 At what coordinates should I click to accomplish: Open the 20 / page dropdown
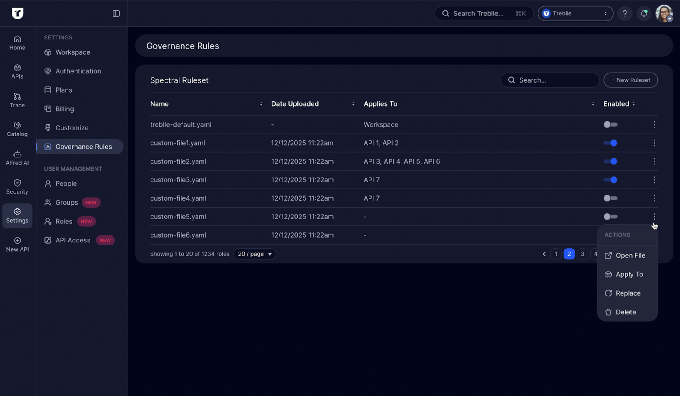click(x=255, y=254)
